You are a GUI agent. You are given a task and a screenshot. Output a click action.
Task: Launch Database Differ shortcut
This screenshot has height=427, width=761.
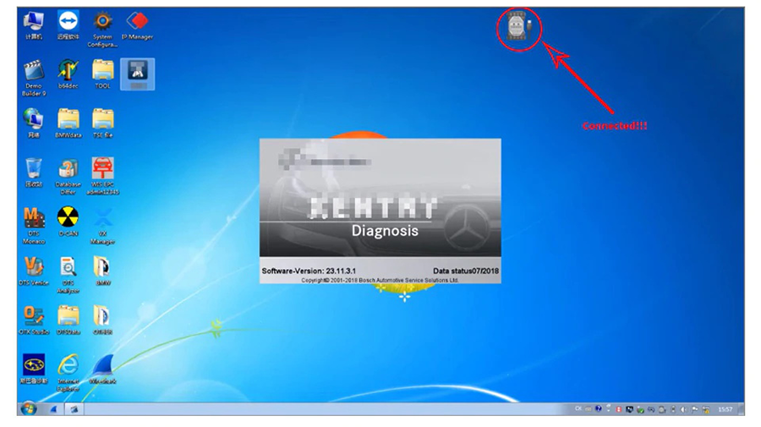[68, 176]
